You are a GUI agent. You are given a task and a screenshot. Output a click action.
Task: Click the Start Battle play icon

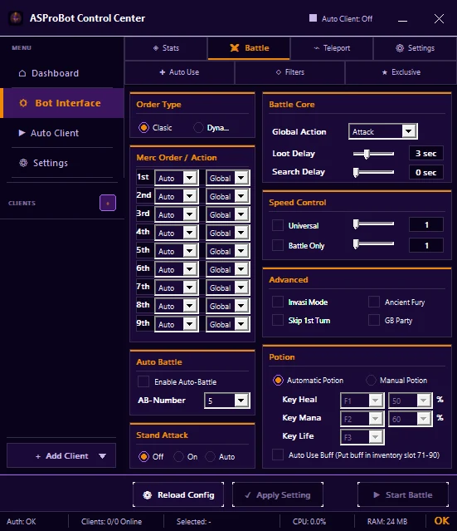pyautogui.click(x=377, y=495)
